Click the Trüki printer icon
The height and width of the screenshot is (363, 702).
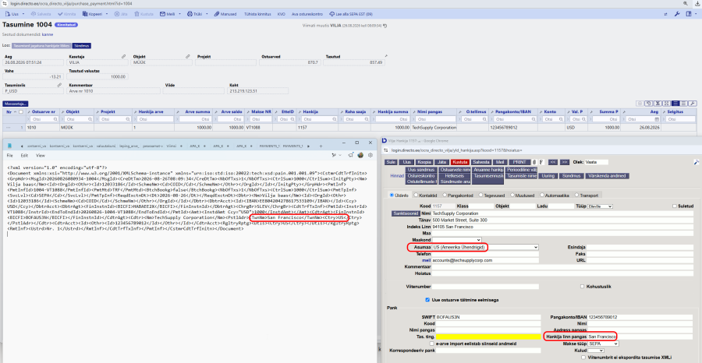(x=190, y=14)
